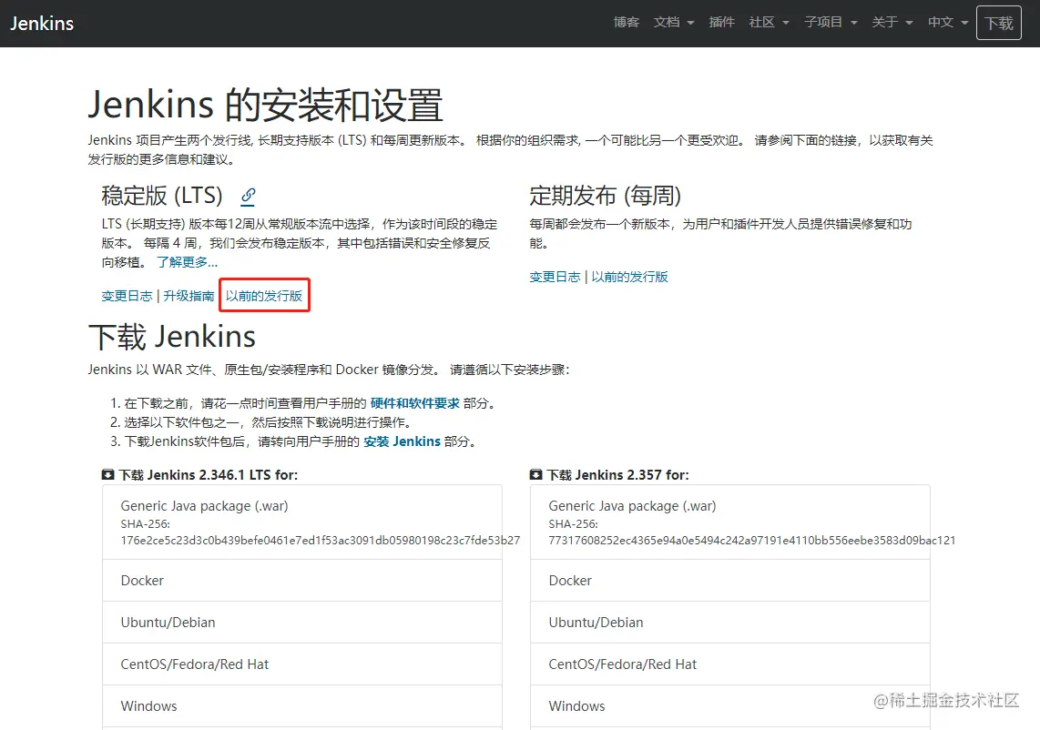Click the 下载 Jenkins 2.357 for: label

point(618,475)
